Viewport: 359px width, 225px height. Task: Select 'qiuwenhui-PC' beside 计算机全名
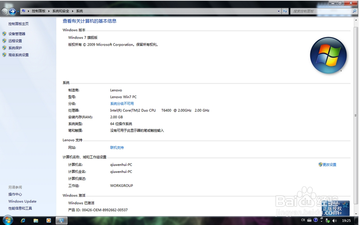click(x=121, y=171)
